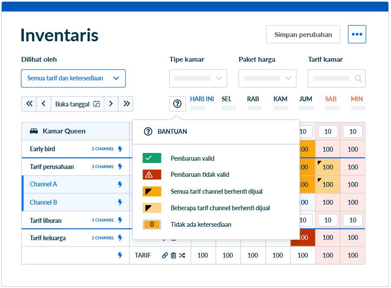Click the link icon in TARIF row
The height and width of the screenshot is (288, 391).
pos(165,255)
